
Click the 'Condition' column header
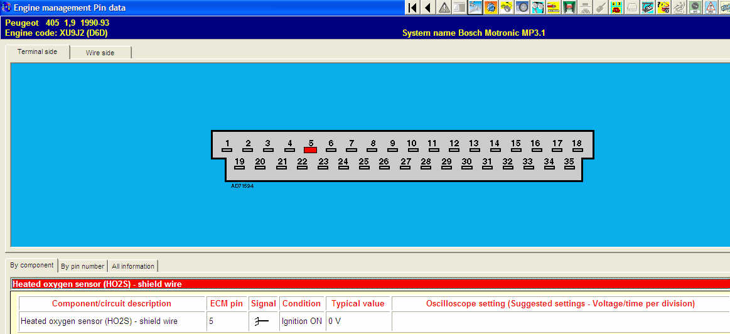click(x=302, y=304)
